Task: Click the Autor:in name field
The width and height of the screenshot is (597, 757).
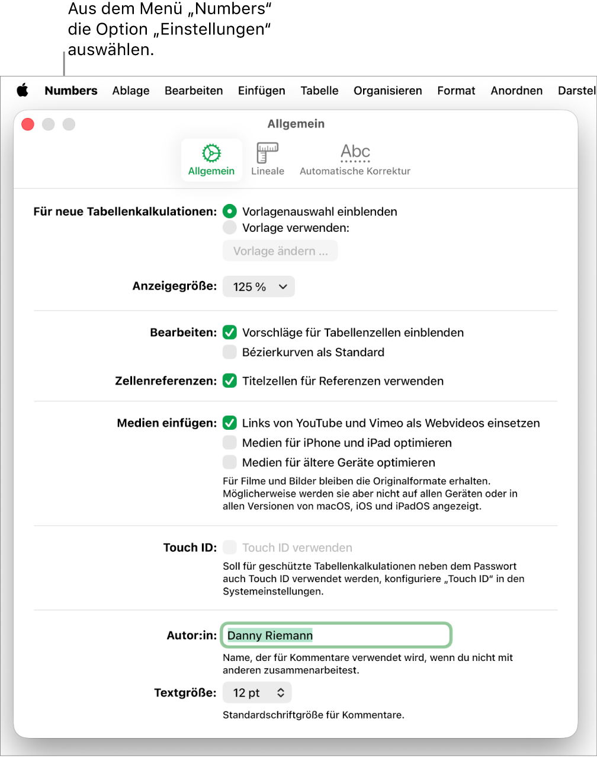Action: click(x=336, y=635)
